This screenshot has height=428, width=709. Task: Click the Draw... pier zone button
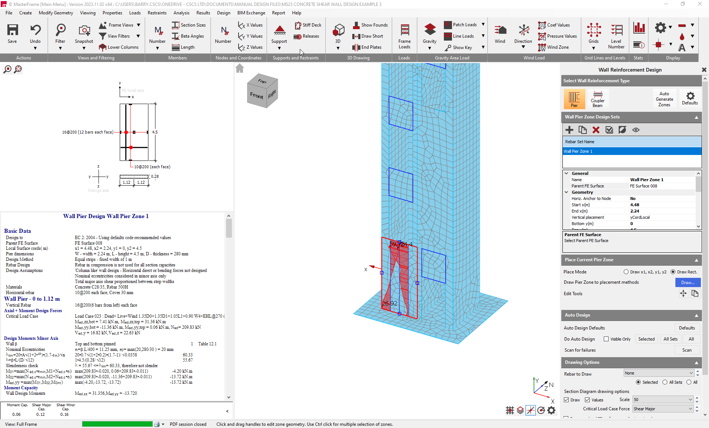[x=688, y=282]
